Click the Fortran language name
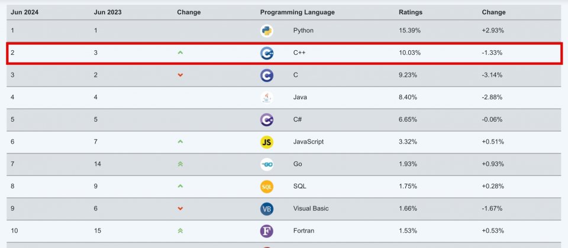Image resolution: width=568 pixels, height=248 pixels. (304, 231)
